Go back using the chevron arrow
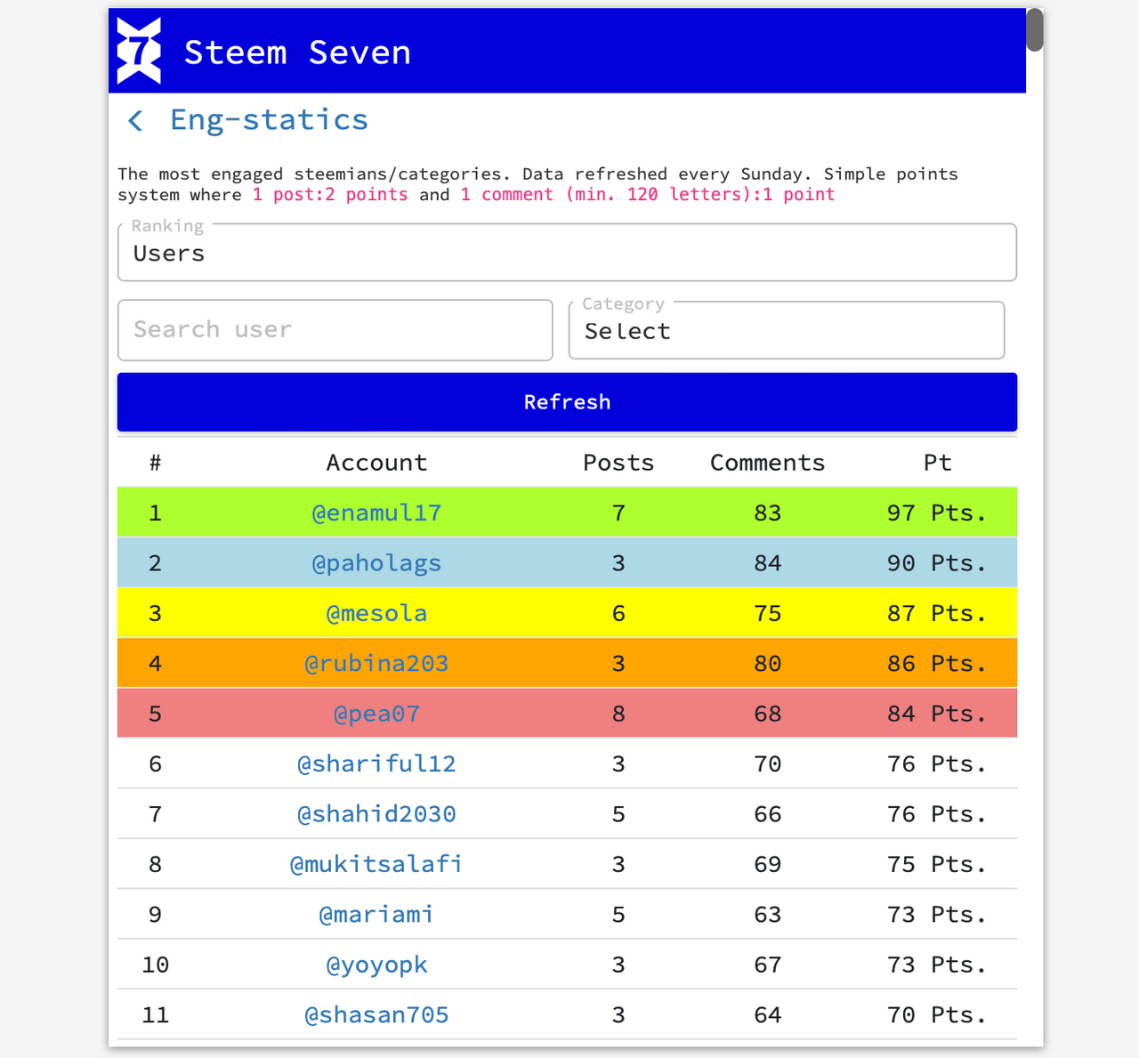 tap(135, 120)
